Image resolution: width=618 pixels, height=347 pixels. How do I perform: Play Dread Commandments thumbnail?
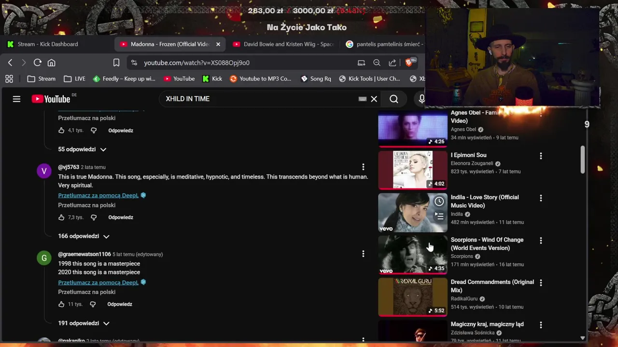(413, 297)
